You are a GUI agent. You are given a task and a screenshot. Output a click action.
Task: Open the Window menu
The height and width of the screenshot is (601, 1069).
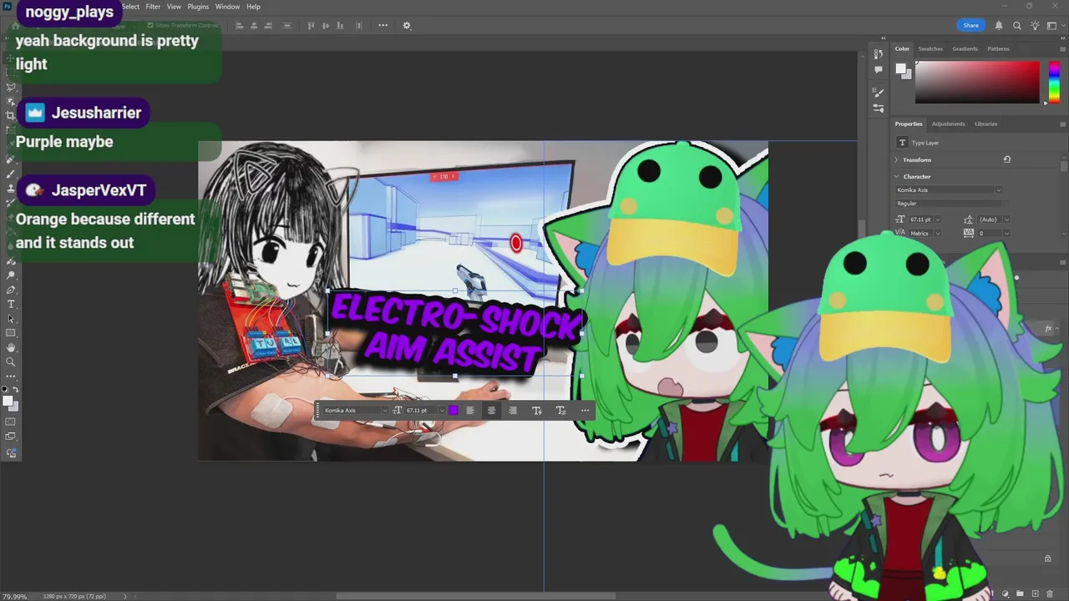(x=227, y=7)
